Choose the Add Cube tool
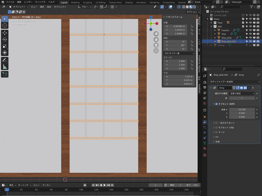The image size is (262, 196). click(5, 74)
